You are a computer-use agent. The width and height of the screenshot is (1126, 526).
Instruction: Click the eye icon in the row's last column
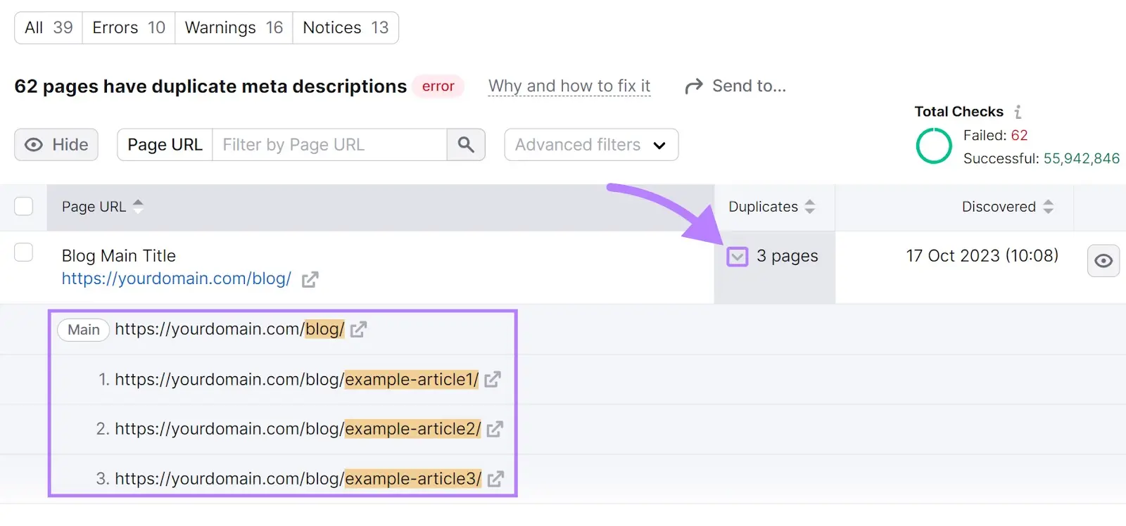(1103, 261)
